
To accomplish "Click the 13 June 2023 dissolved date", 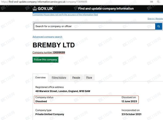I will [129, 101].
